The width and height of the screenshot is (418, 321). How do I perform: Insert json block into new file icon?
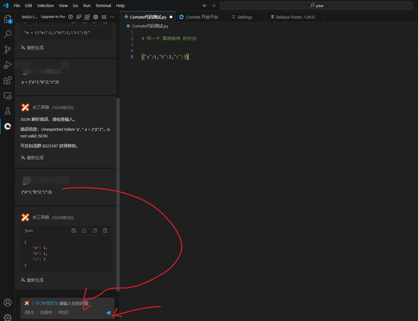point(105,231)
